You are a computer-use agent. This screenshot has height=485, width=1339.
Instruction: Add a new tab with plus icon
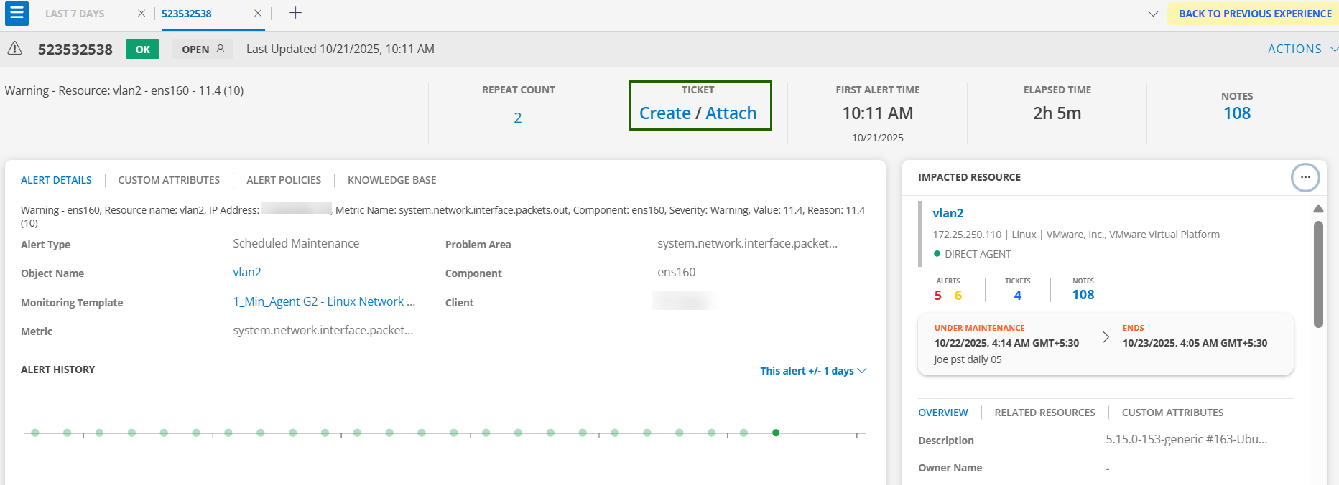pos(295,13)
